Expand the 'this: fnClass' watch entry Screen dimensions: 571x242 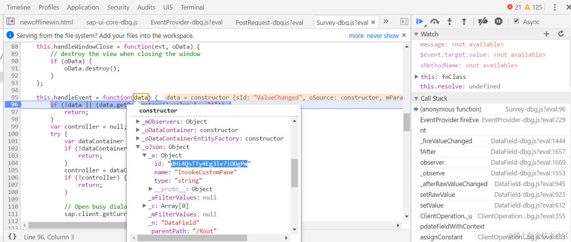pyautogui.click(x=417, y=77)
